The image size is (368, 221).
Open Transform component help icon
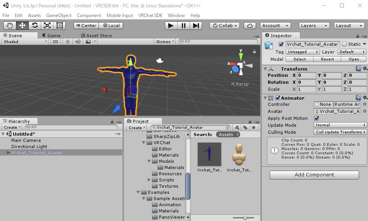358,69
